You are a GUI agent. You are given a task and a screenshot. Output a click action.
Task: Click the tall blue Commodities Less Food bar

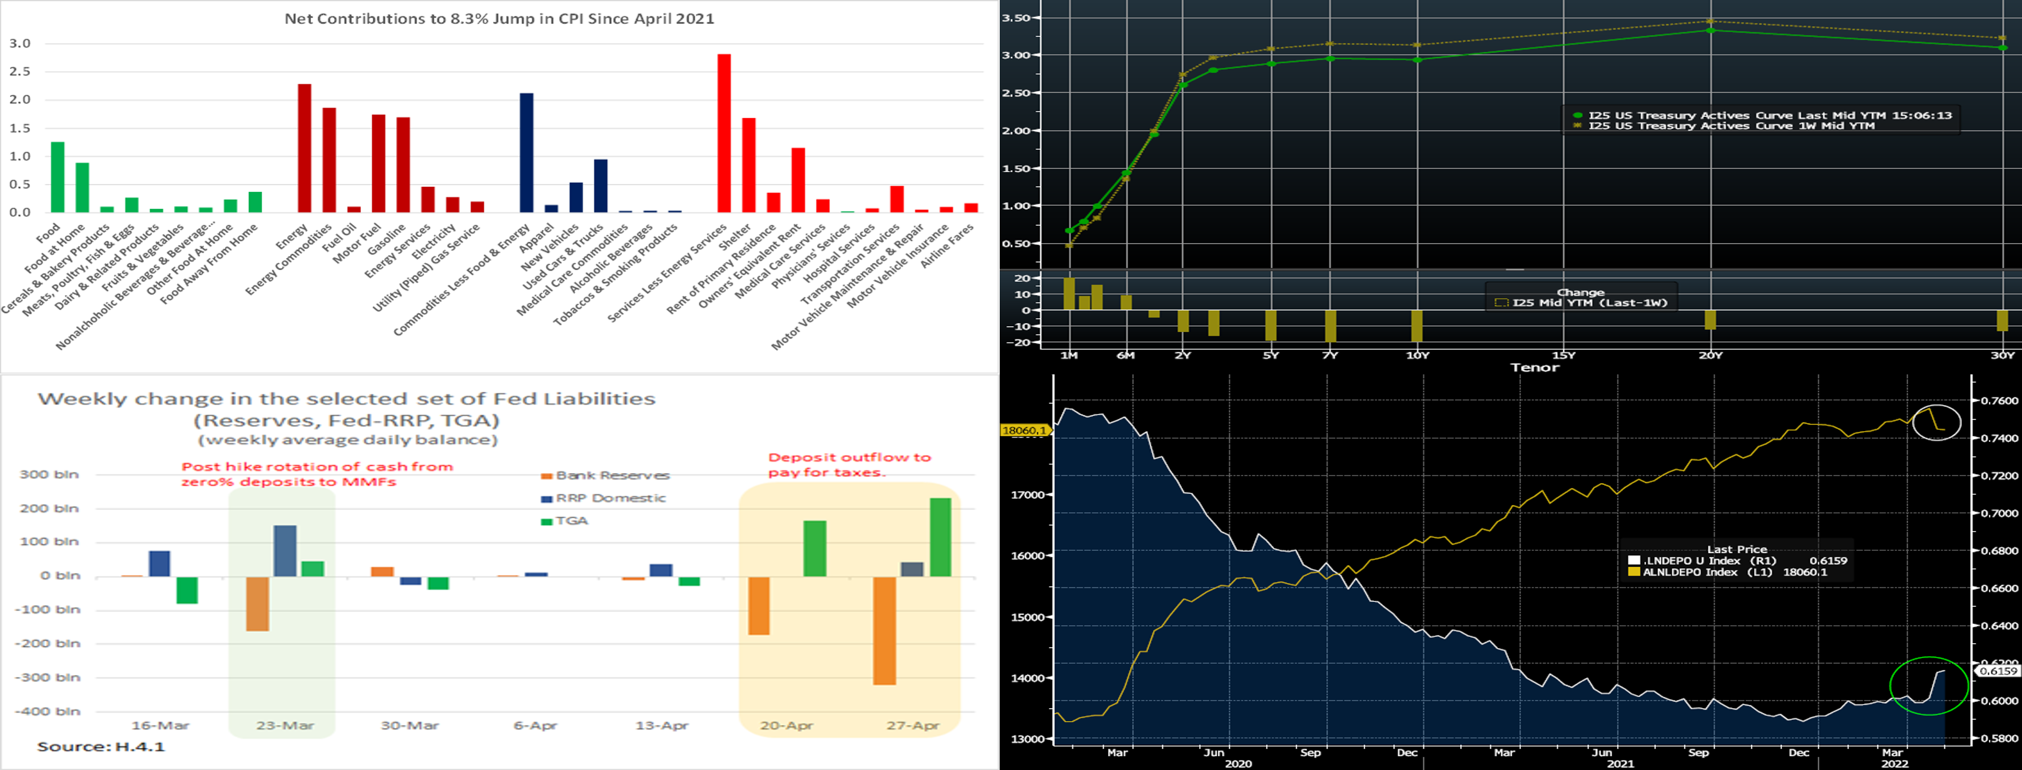tap(527, 153)
